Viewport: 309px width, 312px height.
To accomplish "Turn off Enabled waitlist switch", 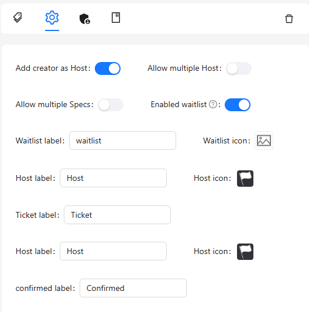I will tap(238, 105).
